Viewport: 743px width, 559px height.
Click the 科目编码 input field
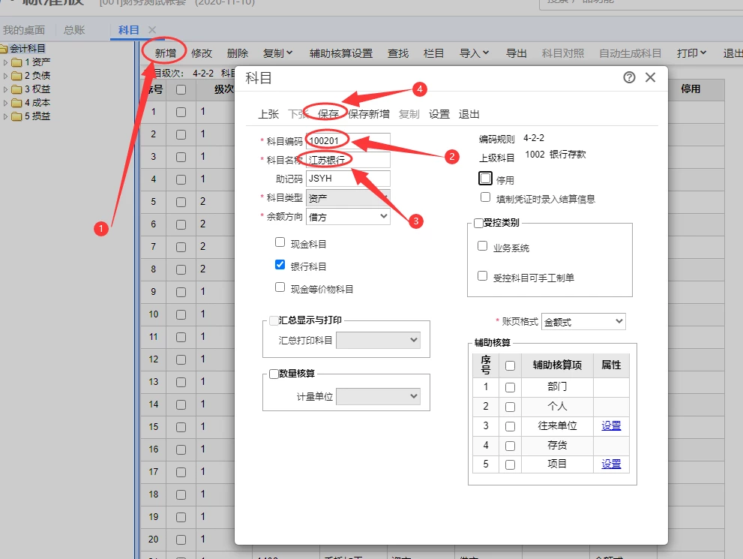[x=349, y=141]
